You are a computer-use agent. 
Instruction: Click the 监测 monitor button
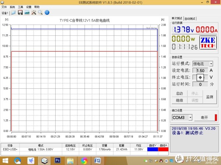210,97
